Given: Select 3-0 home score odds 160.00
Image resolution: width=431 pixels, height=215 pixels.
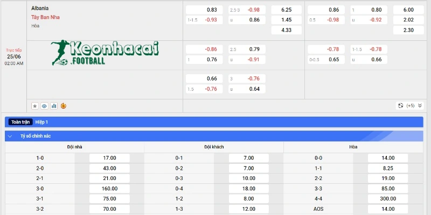Looking at the screenshot, I should pyautogui.click(x=109, y=189).
